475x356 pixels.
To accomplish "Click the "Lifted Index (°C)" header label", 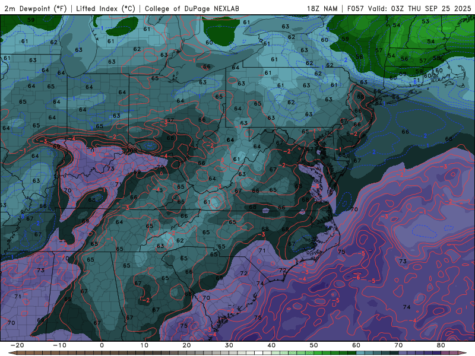I will [106, 8].
